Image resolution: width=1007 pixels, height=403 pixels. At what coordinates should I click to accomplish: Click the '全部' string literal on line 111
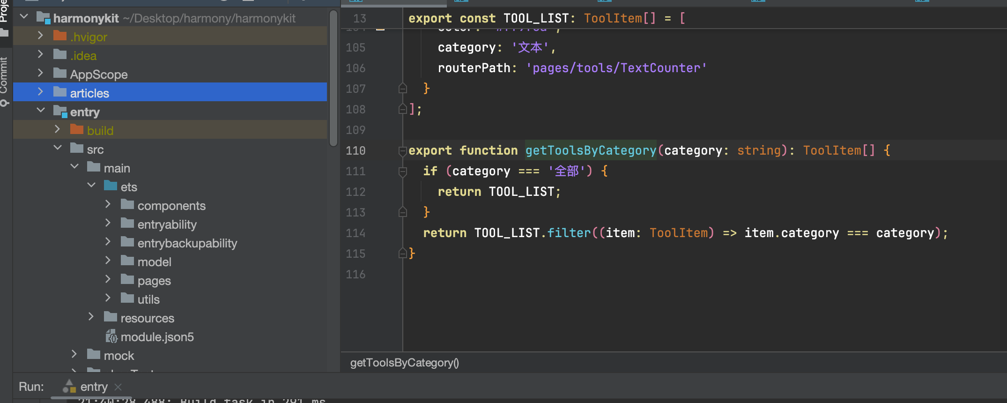(566, 171)
